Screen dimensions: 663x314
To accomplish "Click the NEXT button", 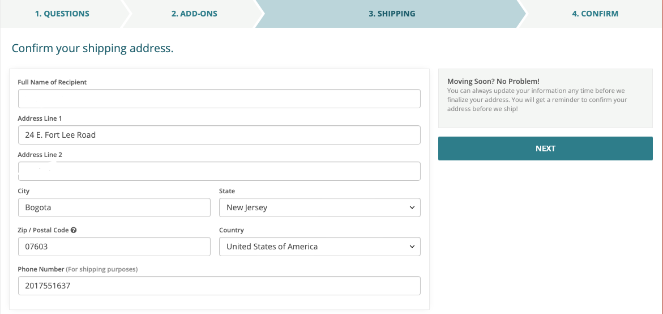I will tap(545, 148).
